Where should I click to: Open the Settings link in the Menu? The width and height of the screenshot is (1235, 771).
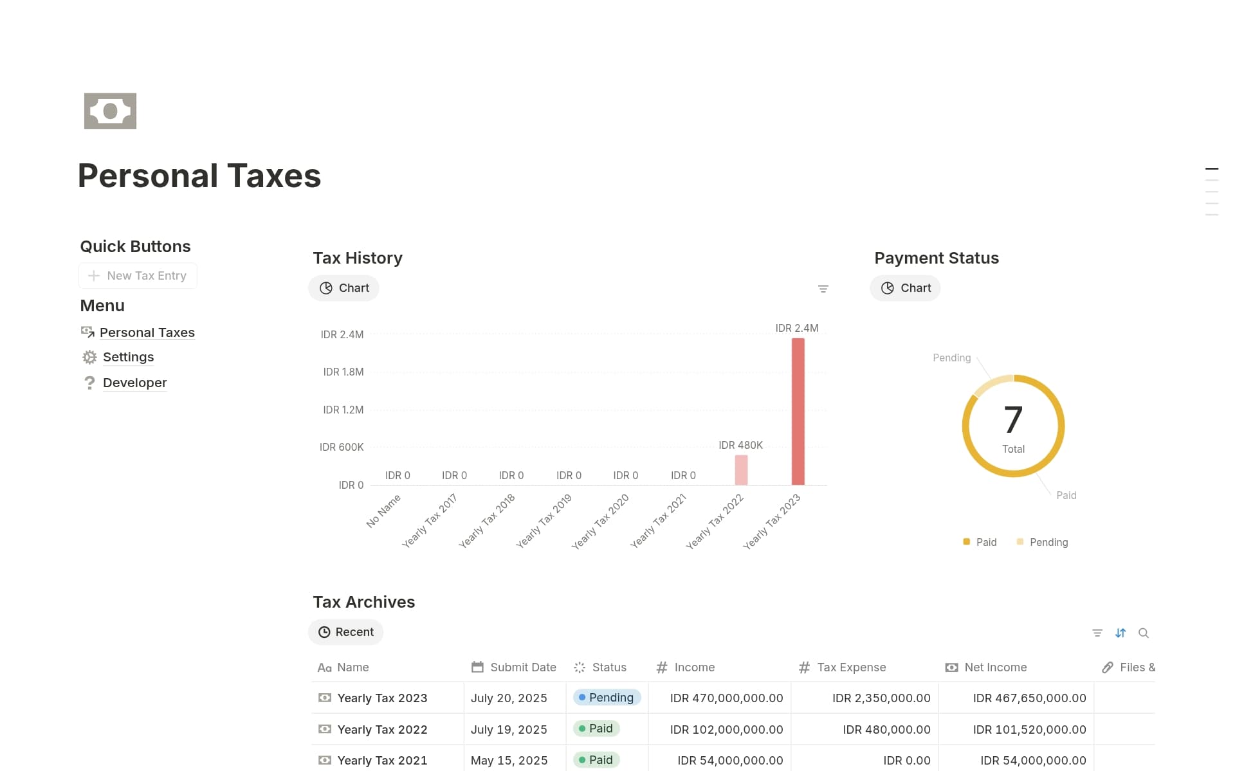[127, 357]
